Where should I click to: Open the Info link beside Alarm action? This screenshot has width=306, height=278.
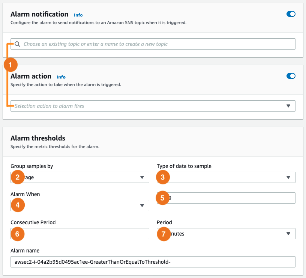tap(61, 77)
